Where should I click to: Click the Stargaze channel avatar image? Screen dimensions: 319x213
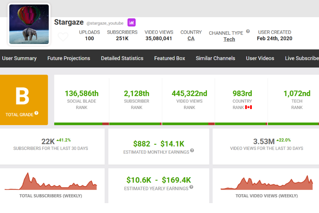[x=29, y=24]
